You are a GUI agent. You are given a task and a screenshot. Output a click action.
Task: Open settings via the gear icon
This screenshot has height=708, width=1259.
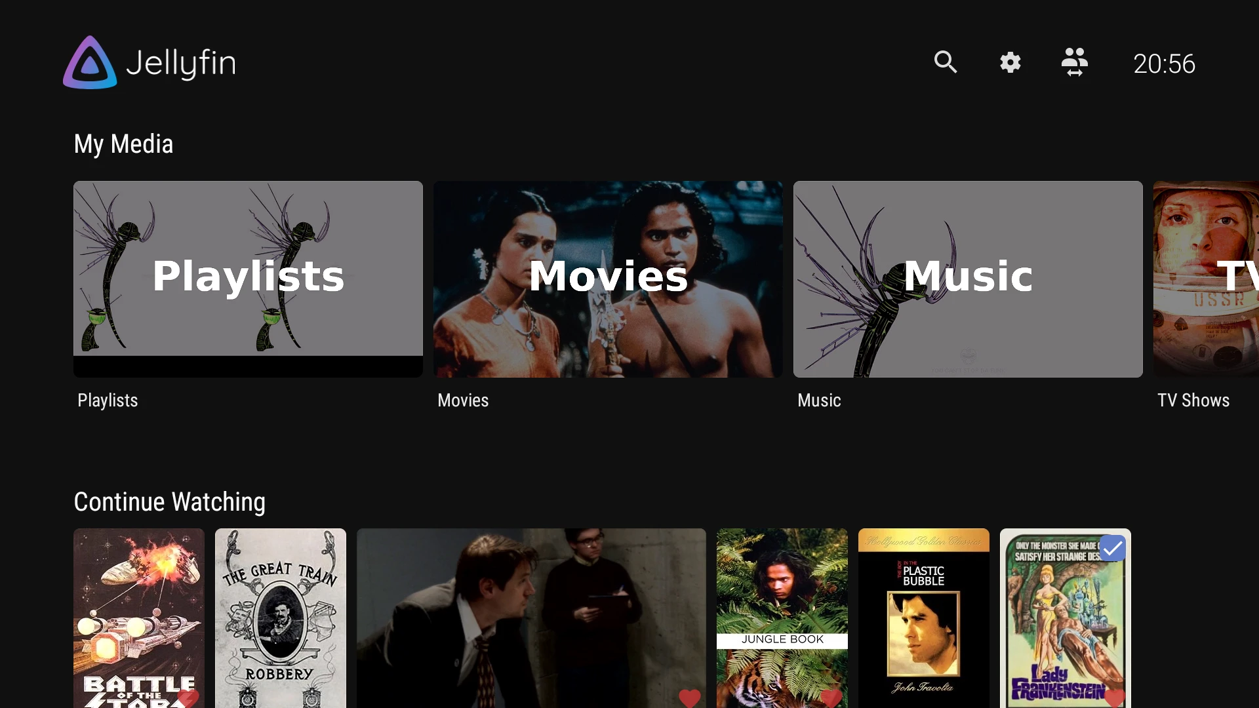1010,62
